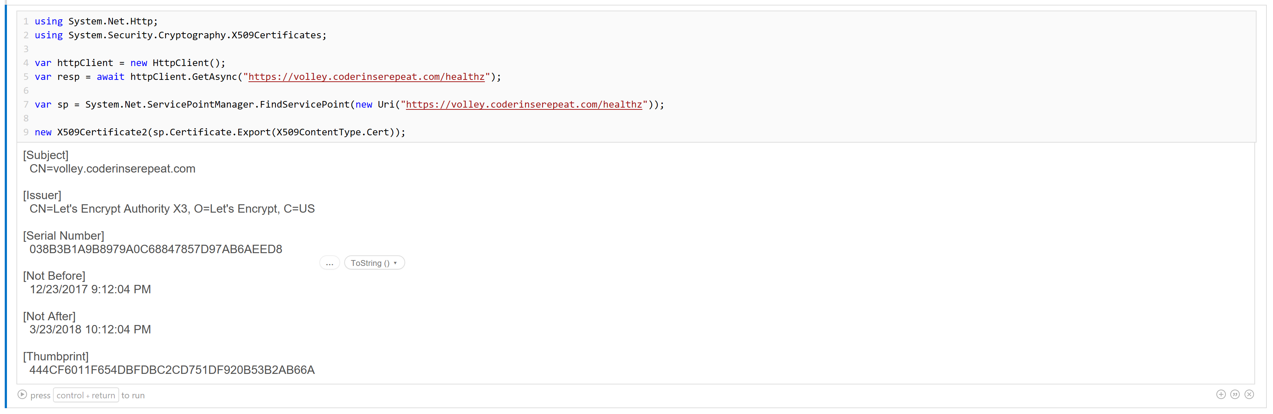Click line number 1 in the gutter

coord(26,21)
